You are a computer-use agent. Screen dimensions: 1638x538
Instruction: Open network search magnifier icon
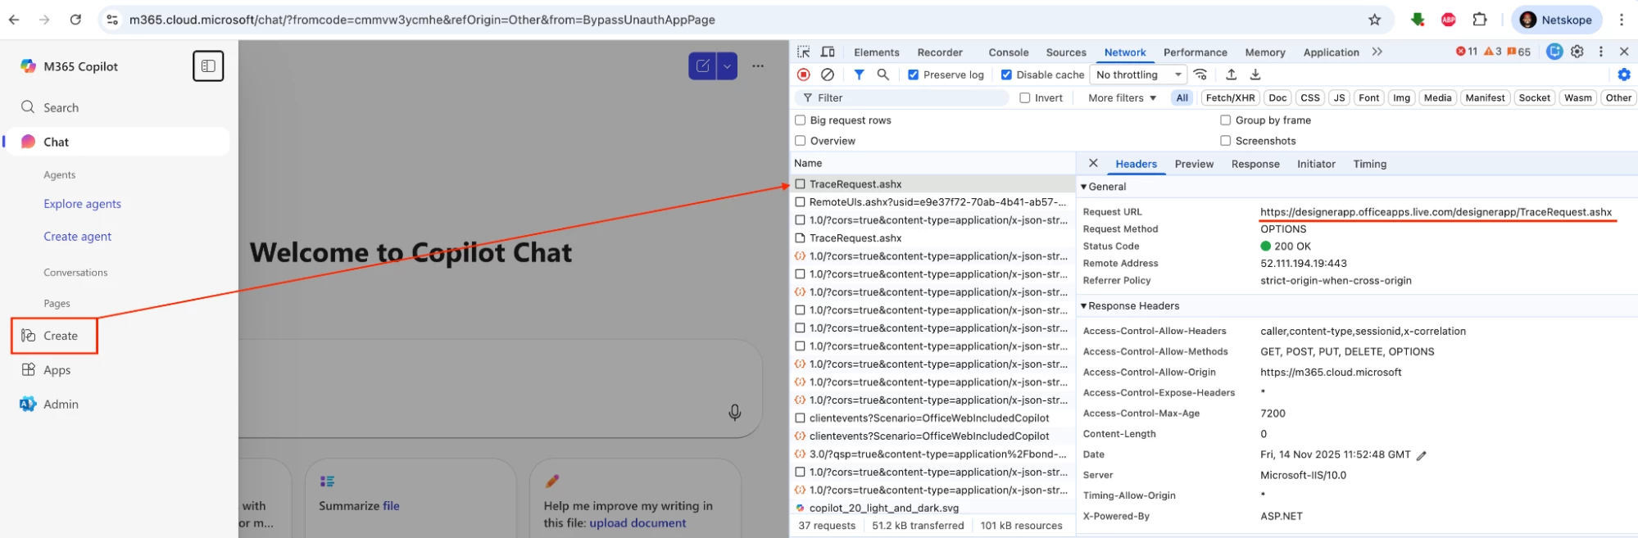click(883, 75)
